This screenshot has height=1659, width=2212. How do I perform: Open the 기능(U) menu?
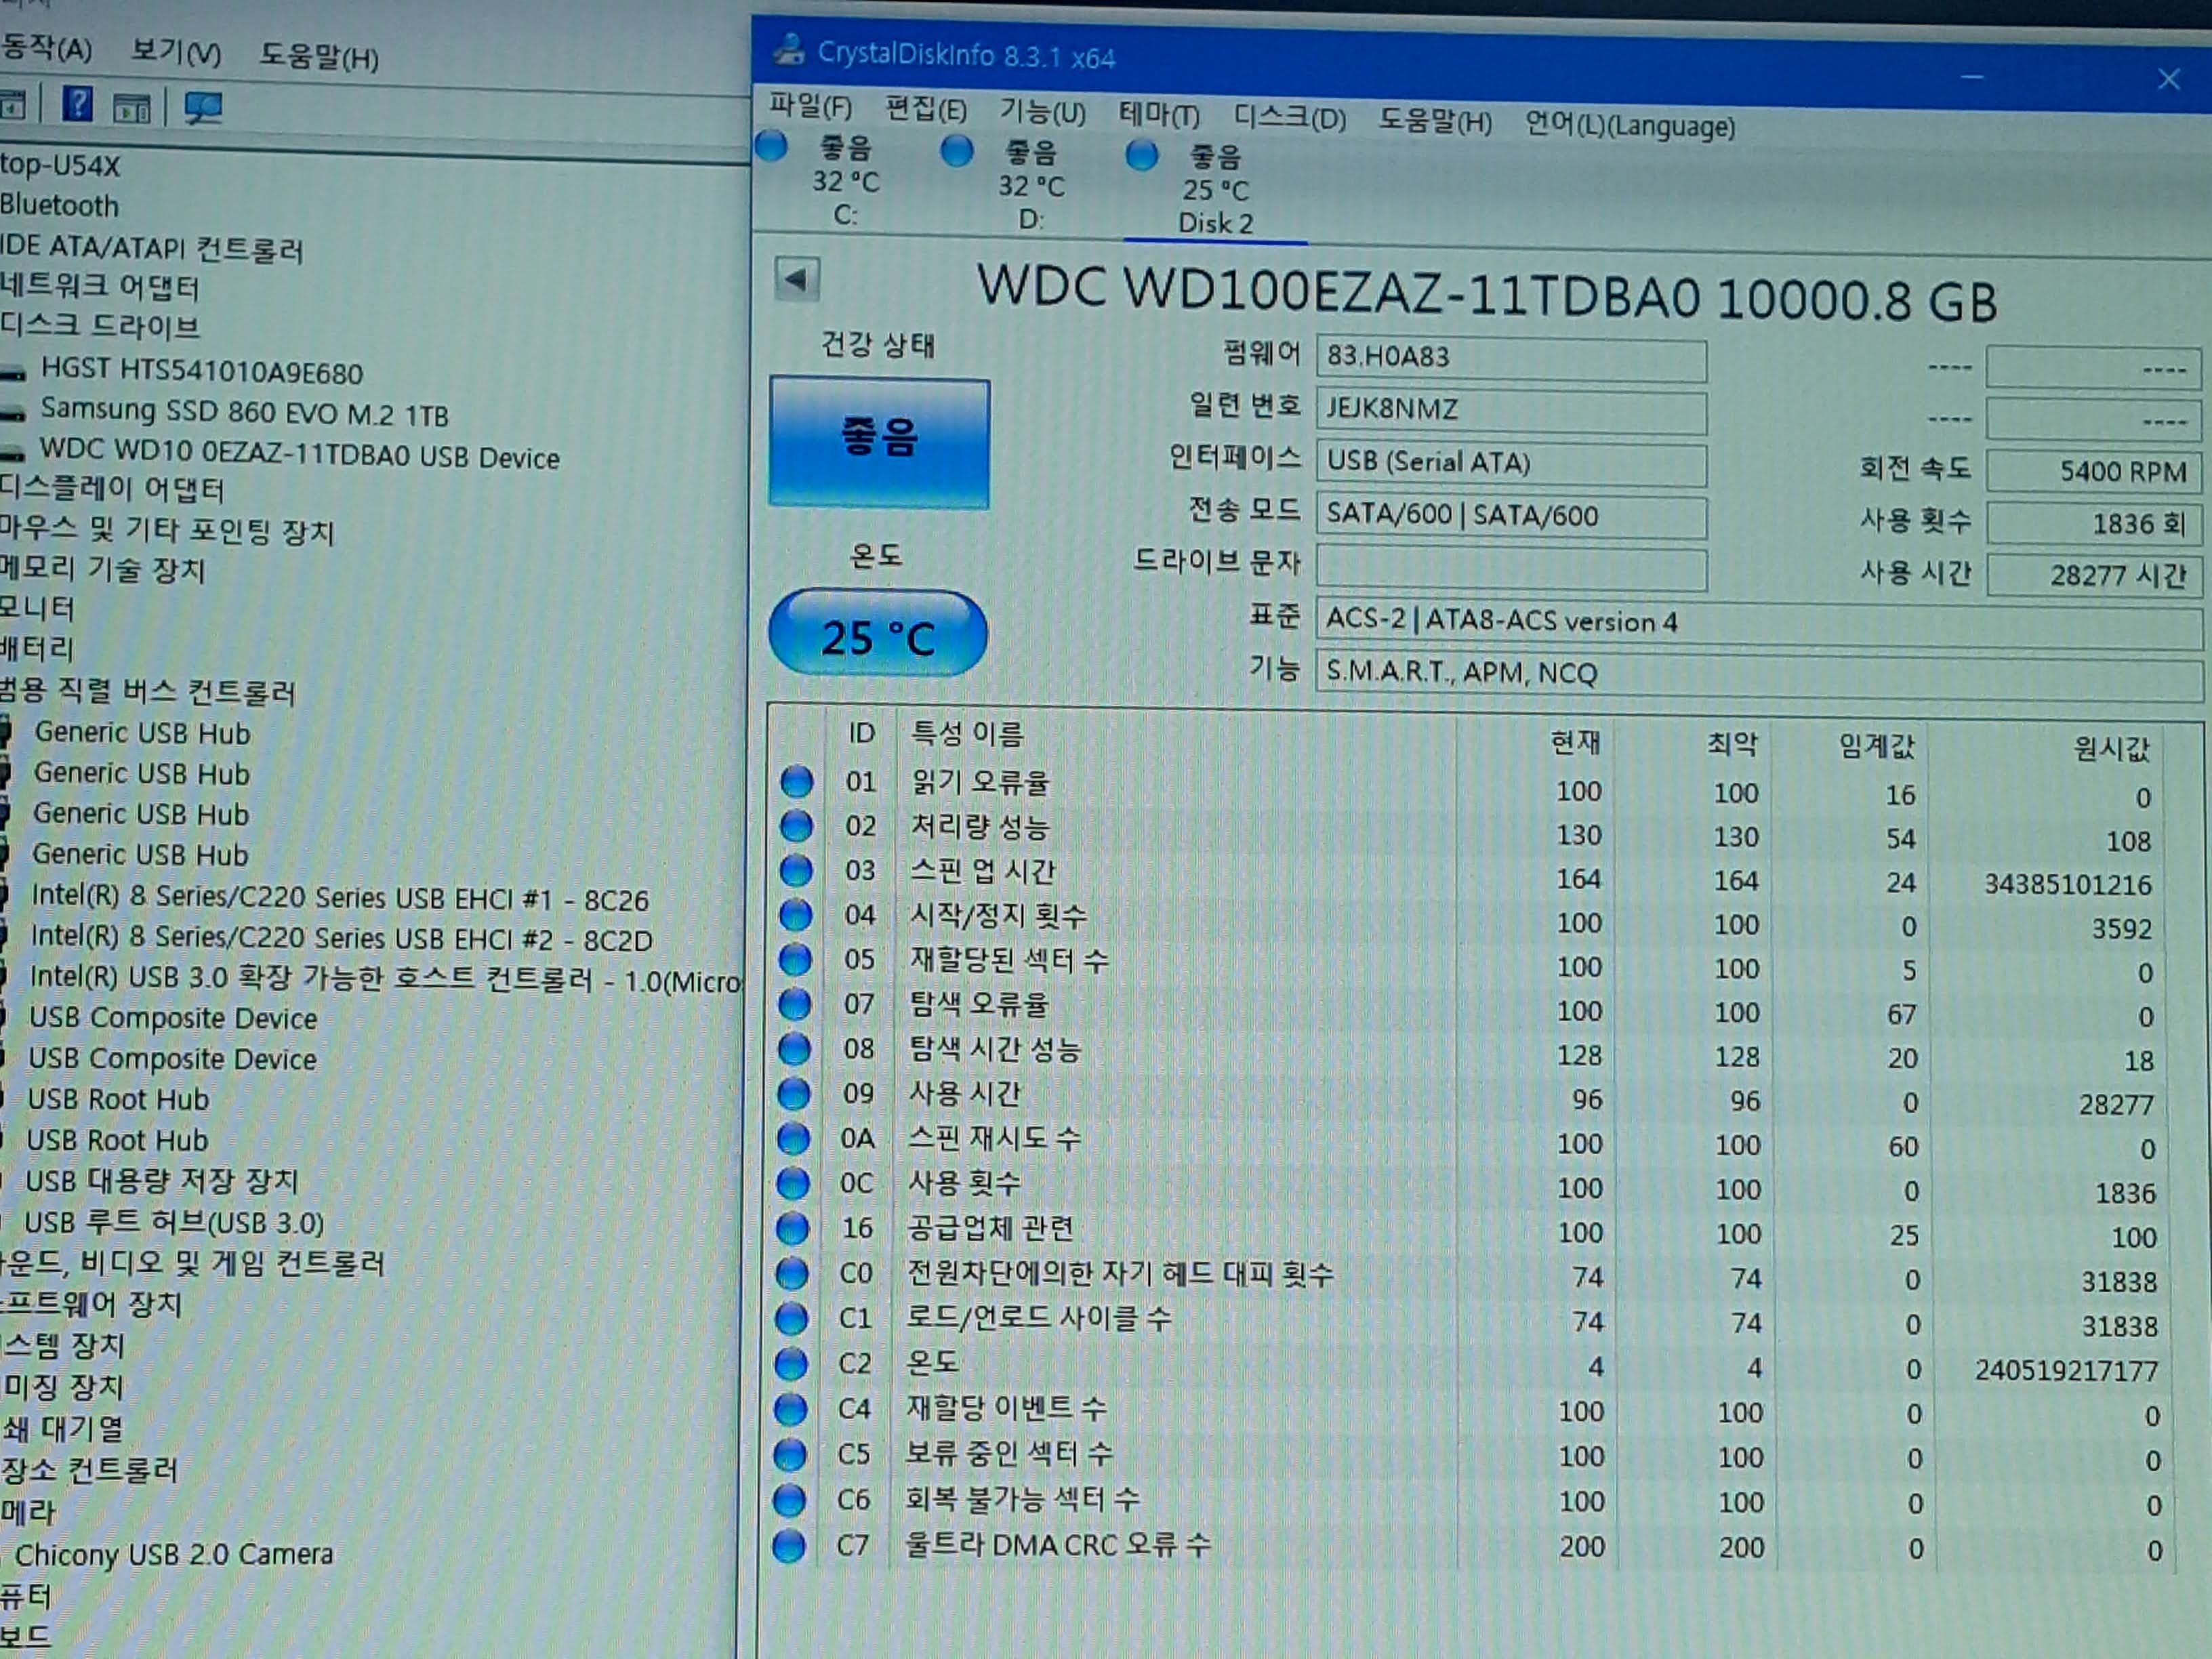point(1043,112)
